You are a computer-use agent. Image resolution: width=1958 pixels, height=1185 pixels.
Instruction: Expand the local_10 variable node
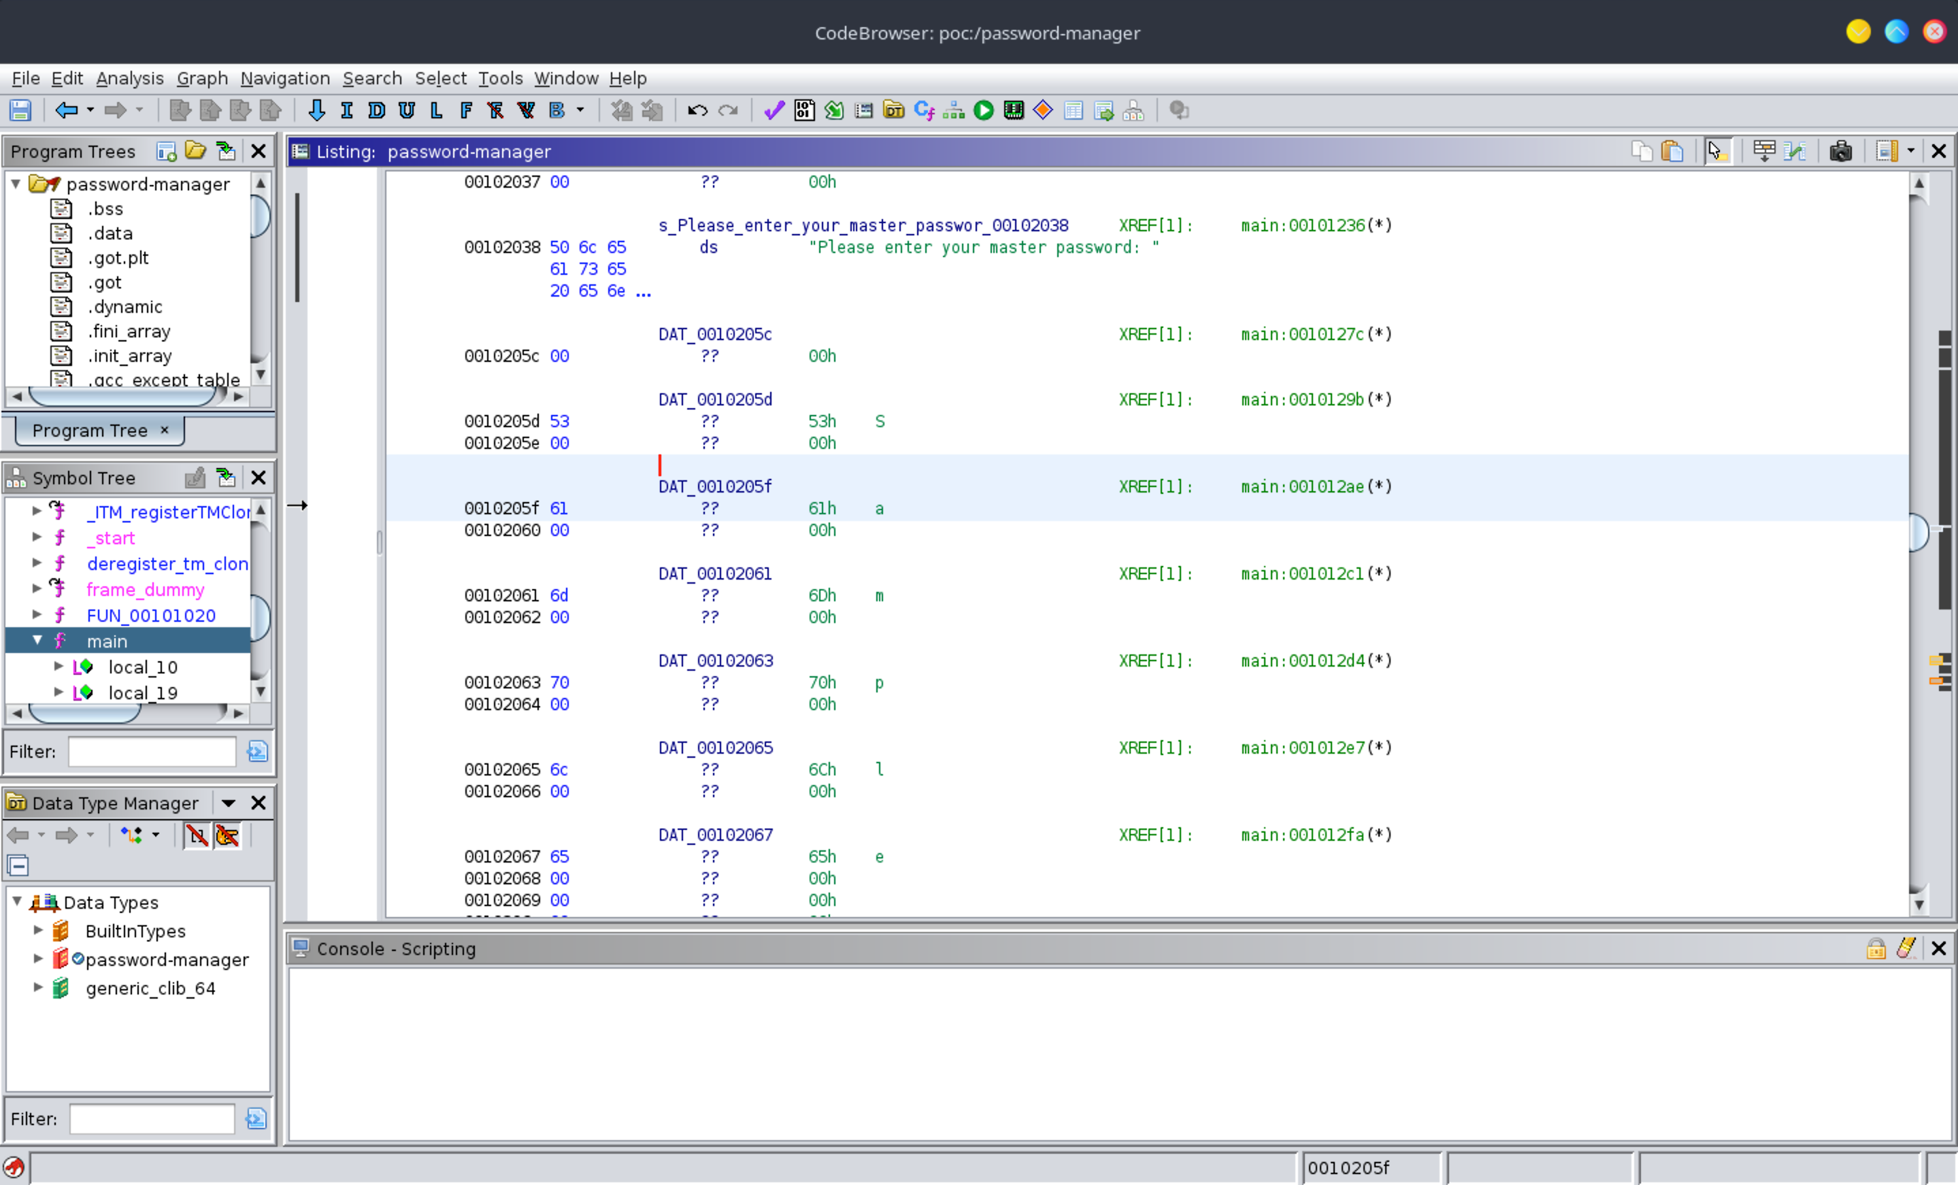58,667
